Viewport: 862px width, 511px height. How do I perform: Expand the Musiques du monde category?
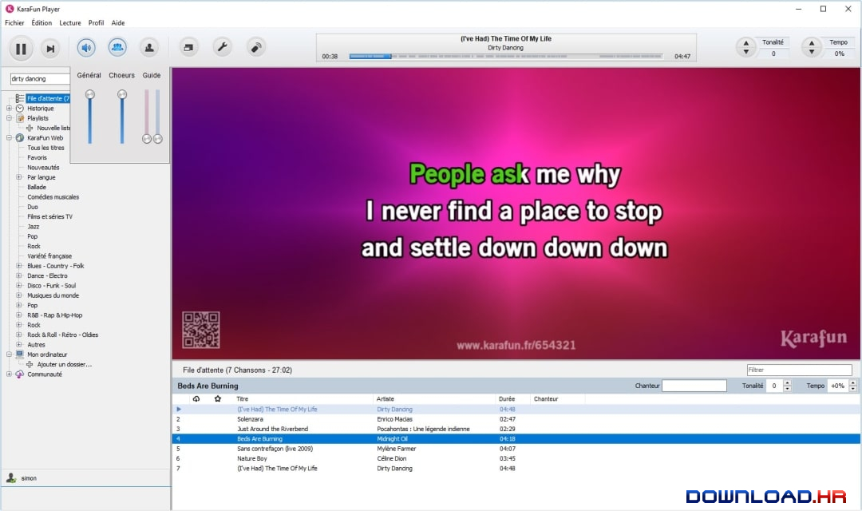click(18, 295)
